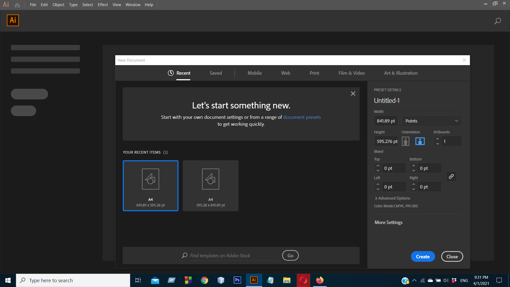The width and height of the screenshot is (510, 287).
Task: Open Firefox from the taskbar
Action: (x=320, y=280)
